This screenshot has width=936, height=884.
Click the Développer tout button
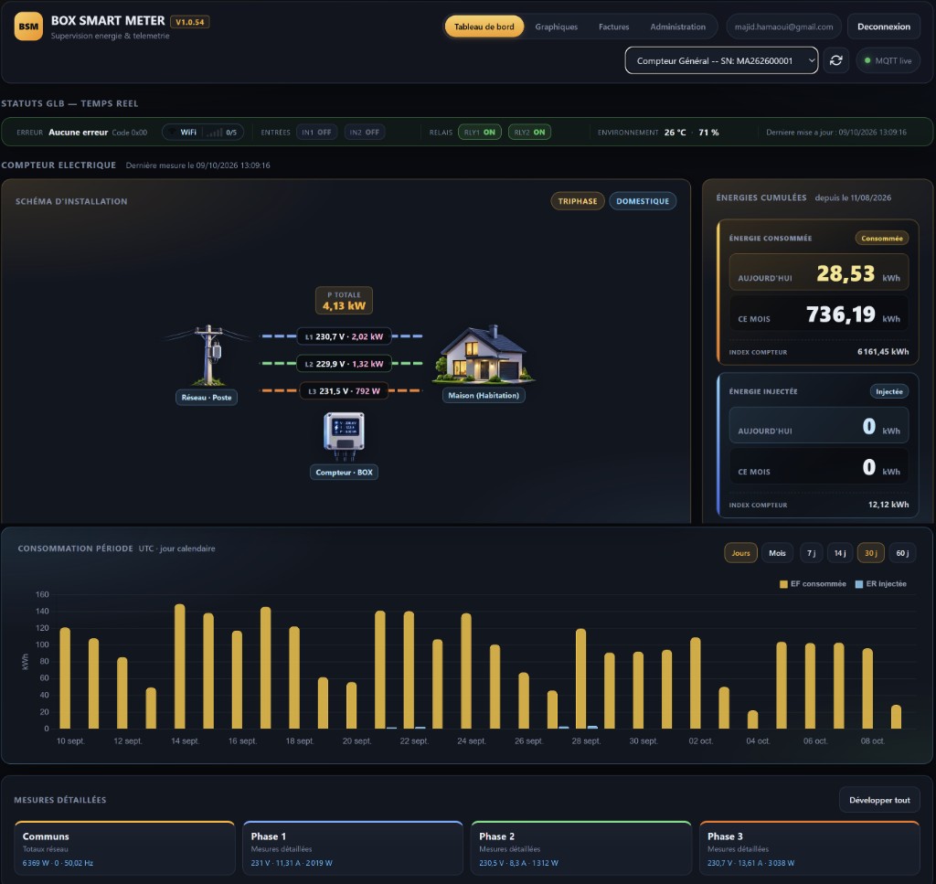(x=879, y=800)
